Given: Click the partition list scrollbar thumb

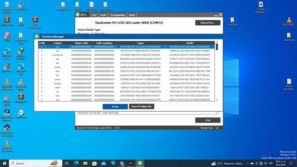Looking at the screenshot, I should pos(217,47).
